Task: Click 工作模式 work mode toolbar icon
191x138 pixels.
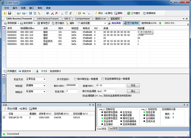Action: coord(133,13)
